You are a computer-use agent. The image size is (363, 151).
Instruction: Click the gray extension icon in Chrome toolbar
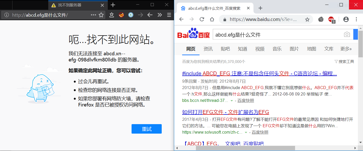pos(321,19)
